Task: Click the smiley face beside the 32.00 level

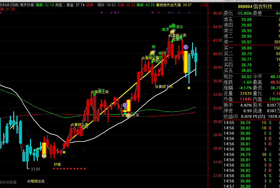Action: [128, 115]
